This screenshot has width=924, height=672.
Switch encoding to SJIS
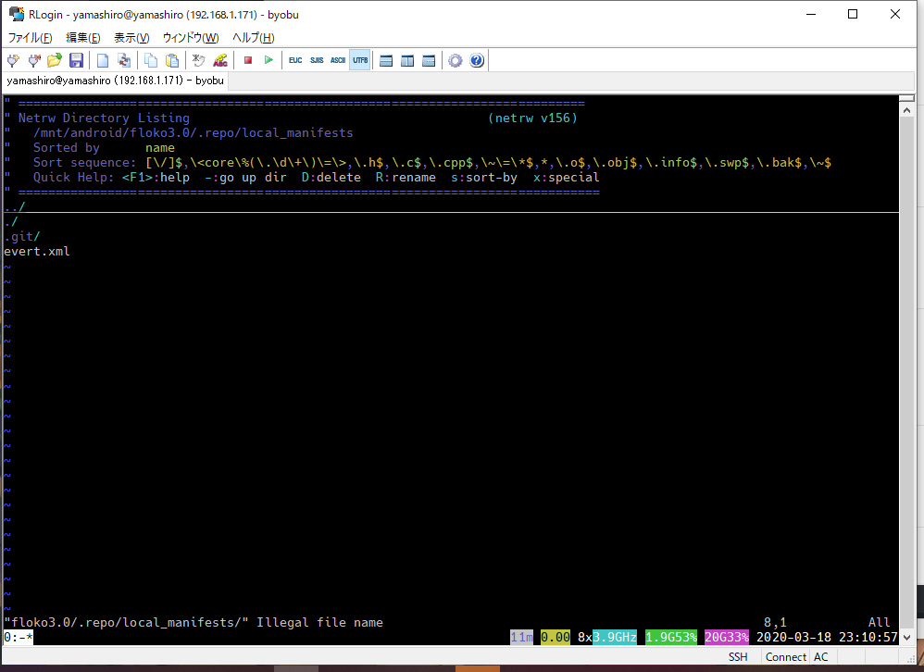tap(317, 60)
